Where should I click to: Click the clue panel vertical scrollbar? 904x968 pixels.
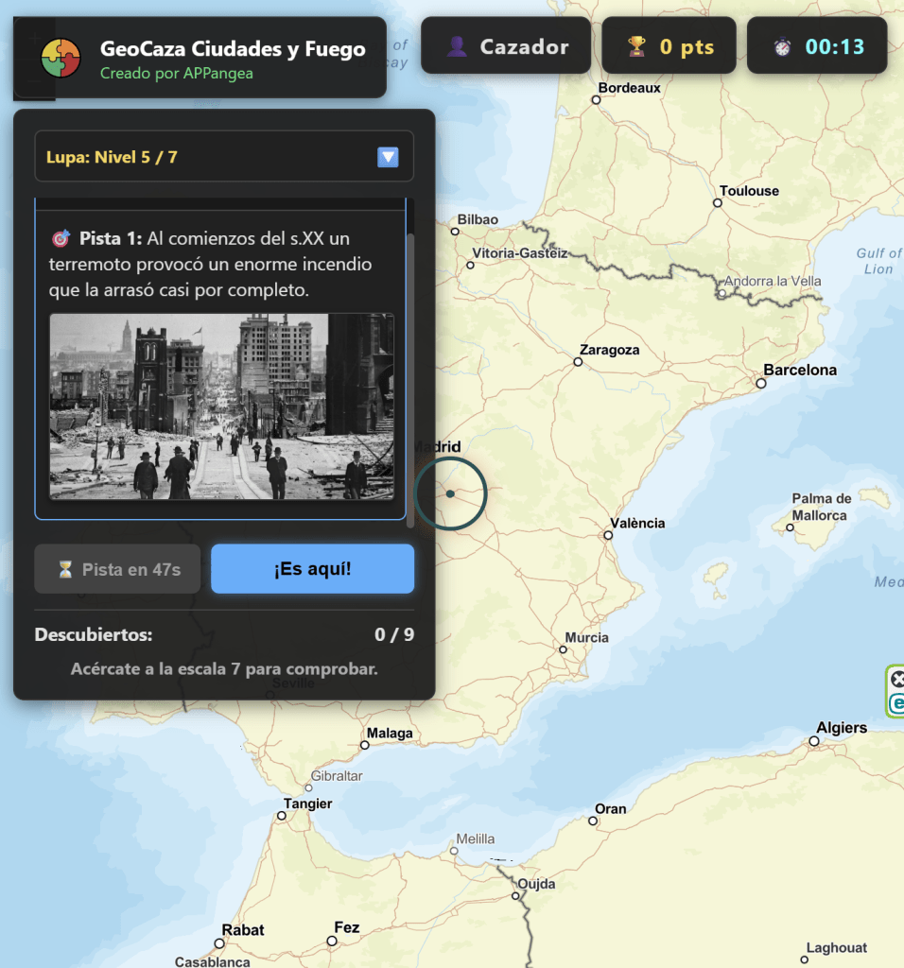[x=410, y=380]
